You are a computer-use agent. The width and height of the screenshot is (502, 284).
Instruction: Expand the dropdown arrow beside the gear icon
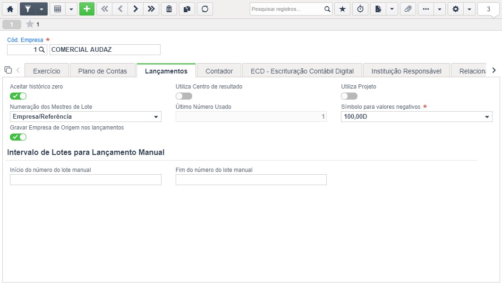click(x=469, y=9)
